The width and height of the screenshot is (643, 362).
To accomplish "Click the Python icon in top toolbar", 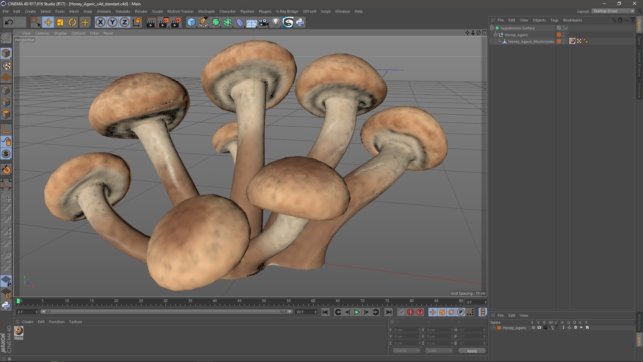I will click(300, 22).
